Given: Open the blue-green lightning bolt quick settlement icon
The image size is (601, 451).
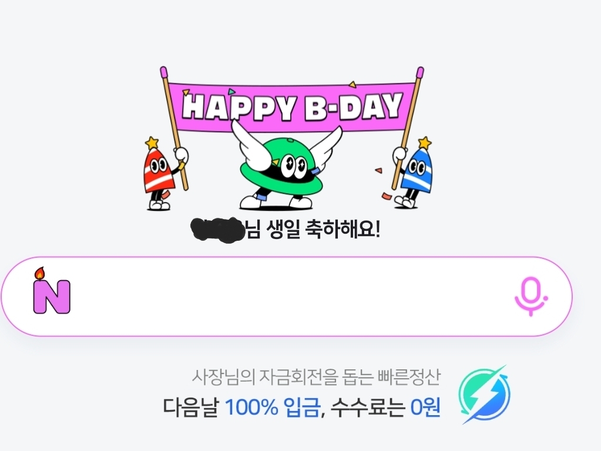Looking at the screenshot, I should coord(485,395).
